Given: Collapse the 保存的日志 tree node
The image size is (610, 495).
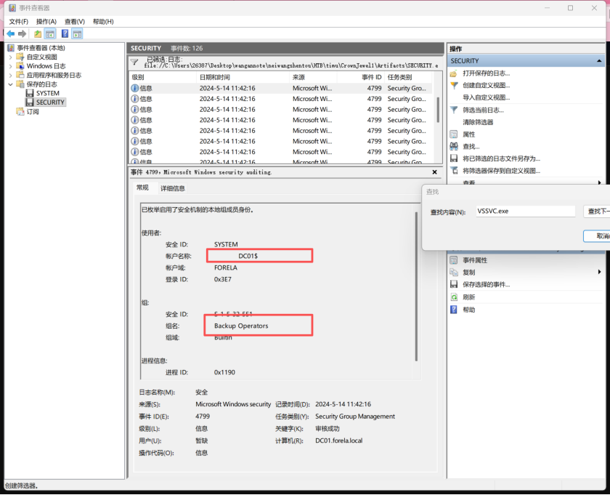Looking at the screenshot, I should click(x=11, y=84).
